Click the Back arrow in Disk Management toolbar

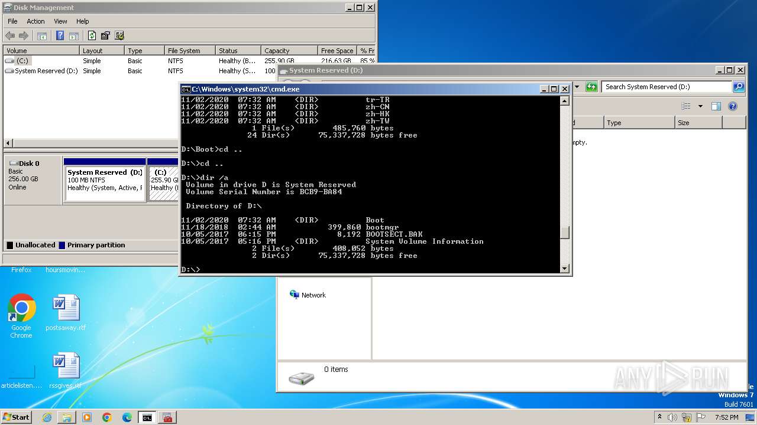pos(10,35)
